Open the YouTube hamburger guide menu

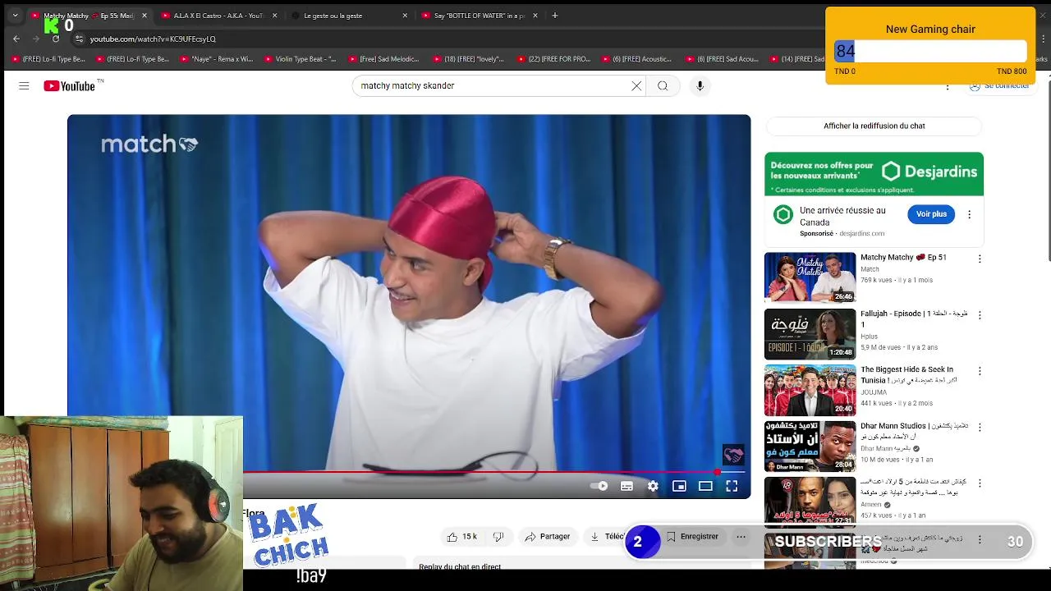(x=24, y=85)
